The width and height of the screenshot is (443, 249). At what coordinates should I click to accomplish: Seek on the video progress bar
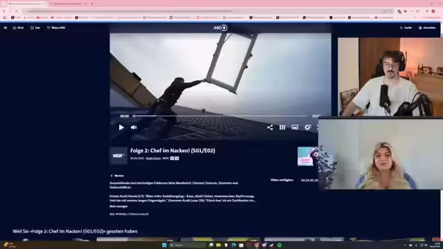coord(220,116)
